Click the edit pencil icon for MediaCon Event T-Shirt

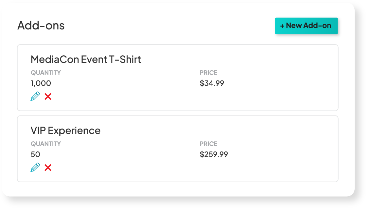click(35, 97)
